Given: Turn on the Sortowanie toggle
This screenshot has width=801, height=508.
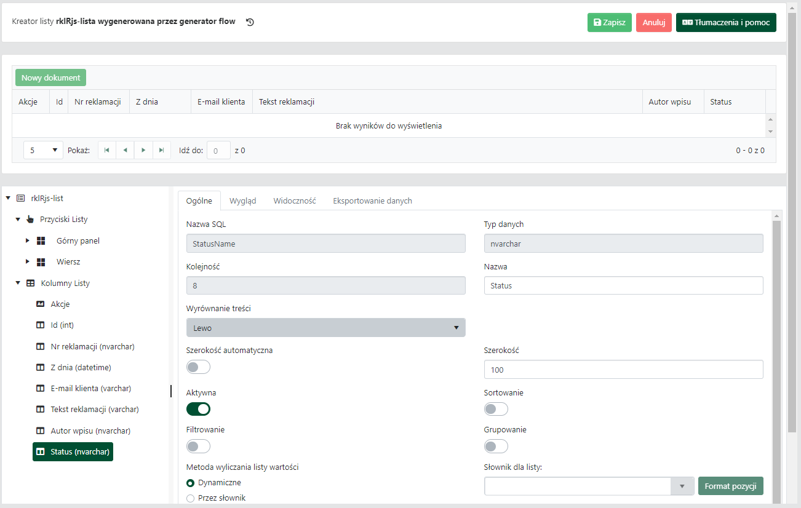Looking at the screenshot, I should pyautogui.click(x=496, y=409).
